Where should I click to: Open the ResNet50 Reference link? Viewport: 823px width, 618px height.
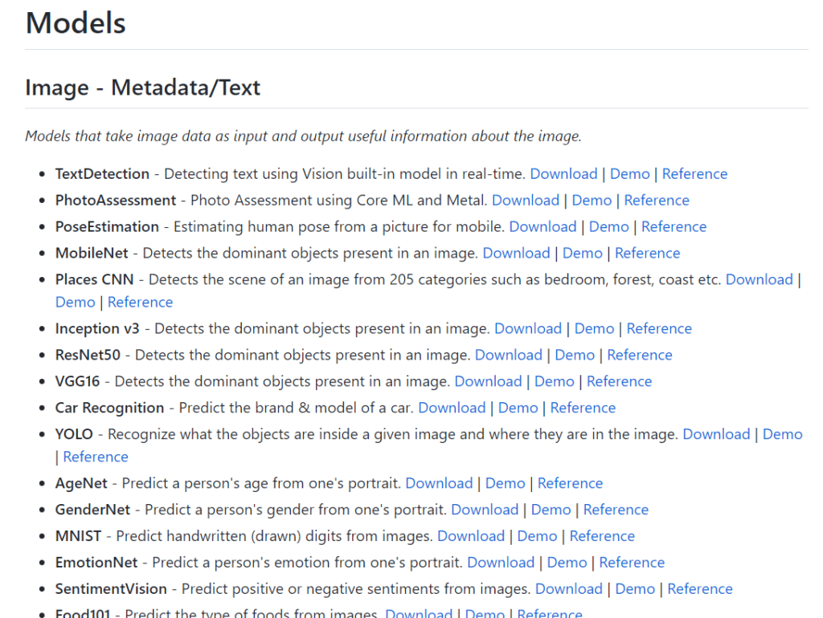click(x=640, y=355)
